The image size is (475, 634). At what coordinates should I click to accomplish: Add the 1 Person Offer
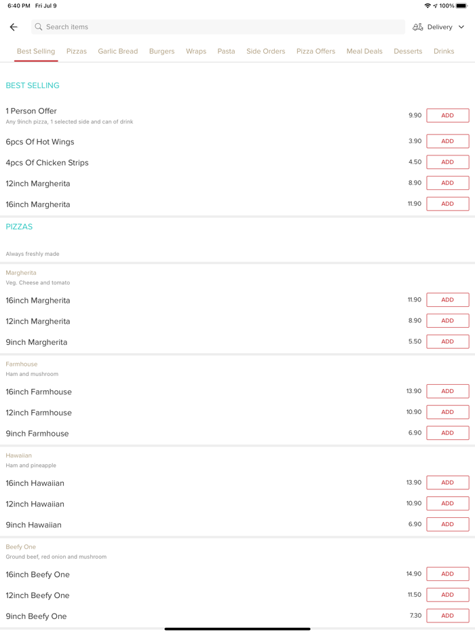447,115
